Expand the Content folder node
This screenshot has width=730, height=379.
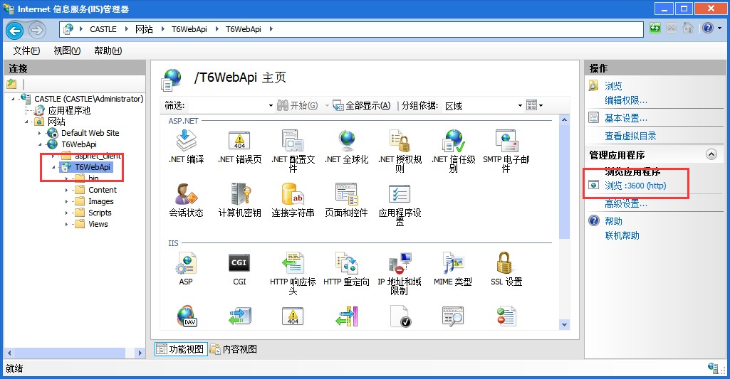tap(66, 190)
